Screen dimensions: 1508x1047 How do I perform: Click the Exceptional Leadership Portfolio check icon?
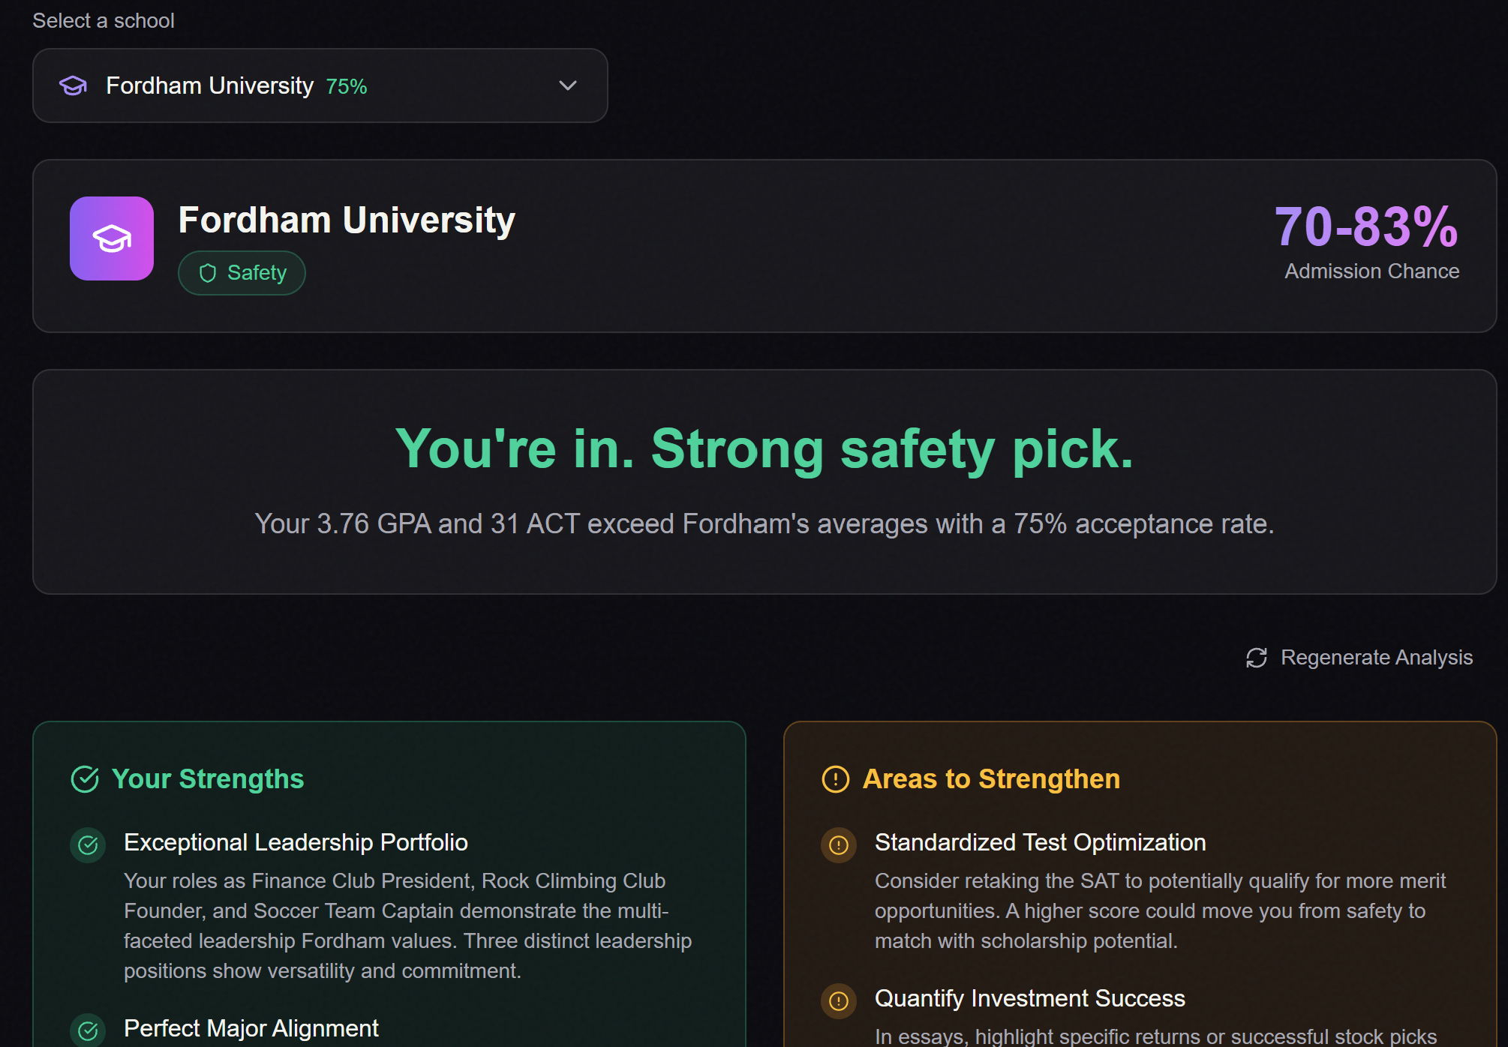tap(89, 845)
